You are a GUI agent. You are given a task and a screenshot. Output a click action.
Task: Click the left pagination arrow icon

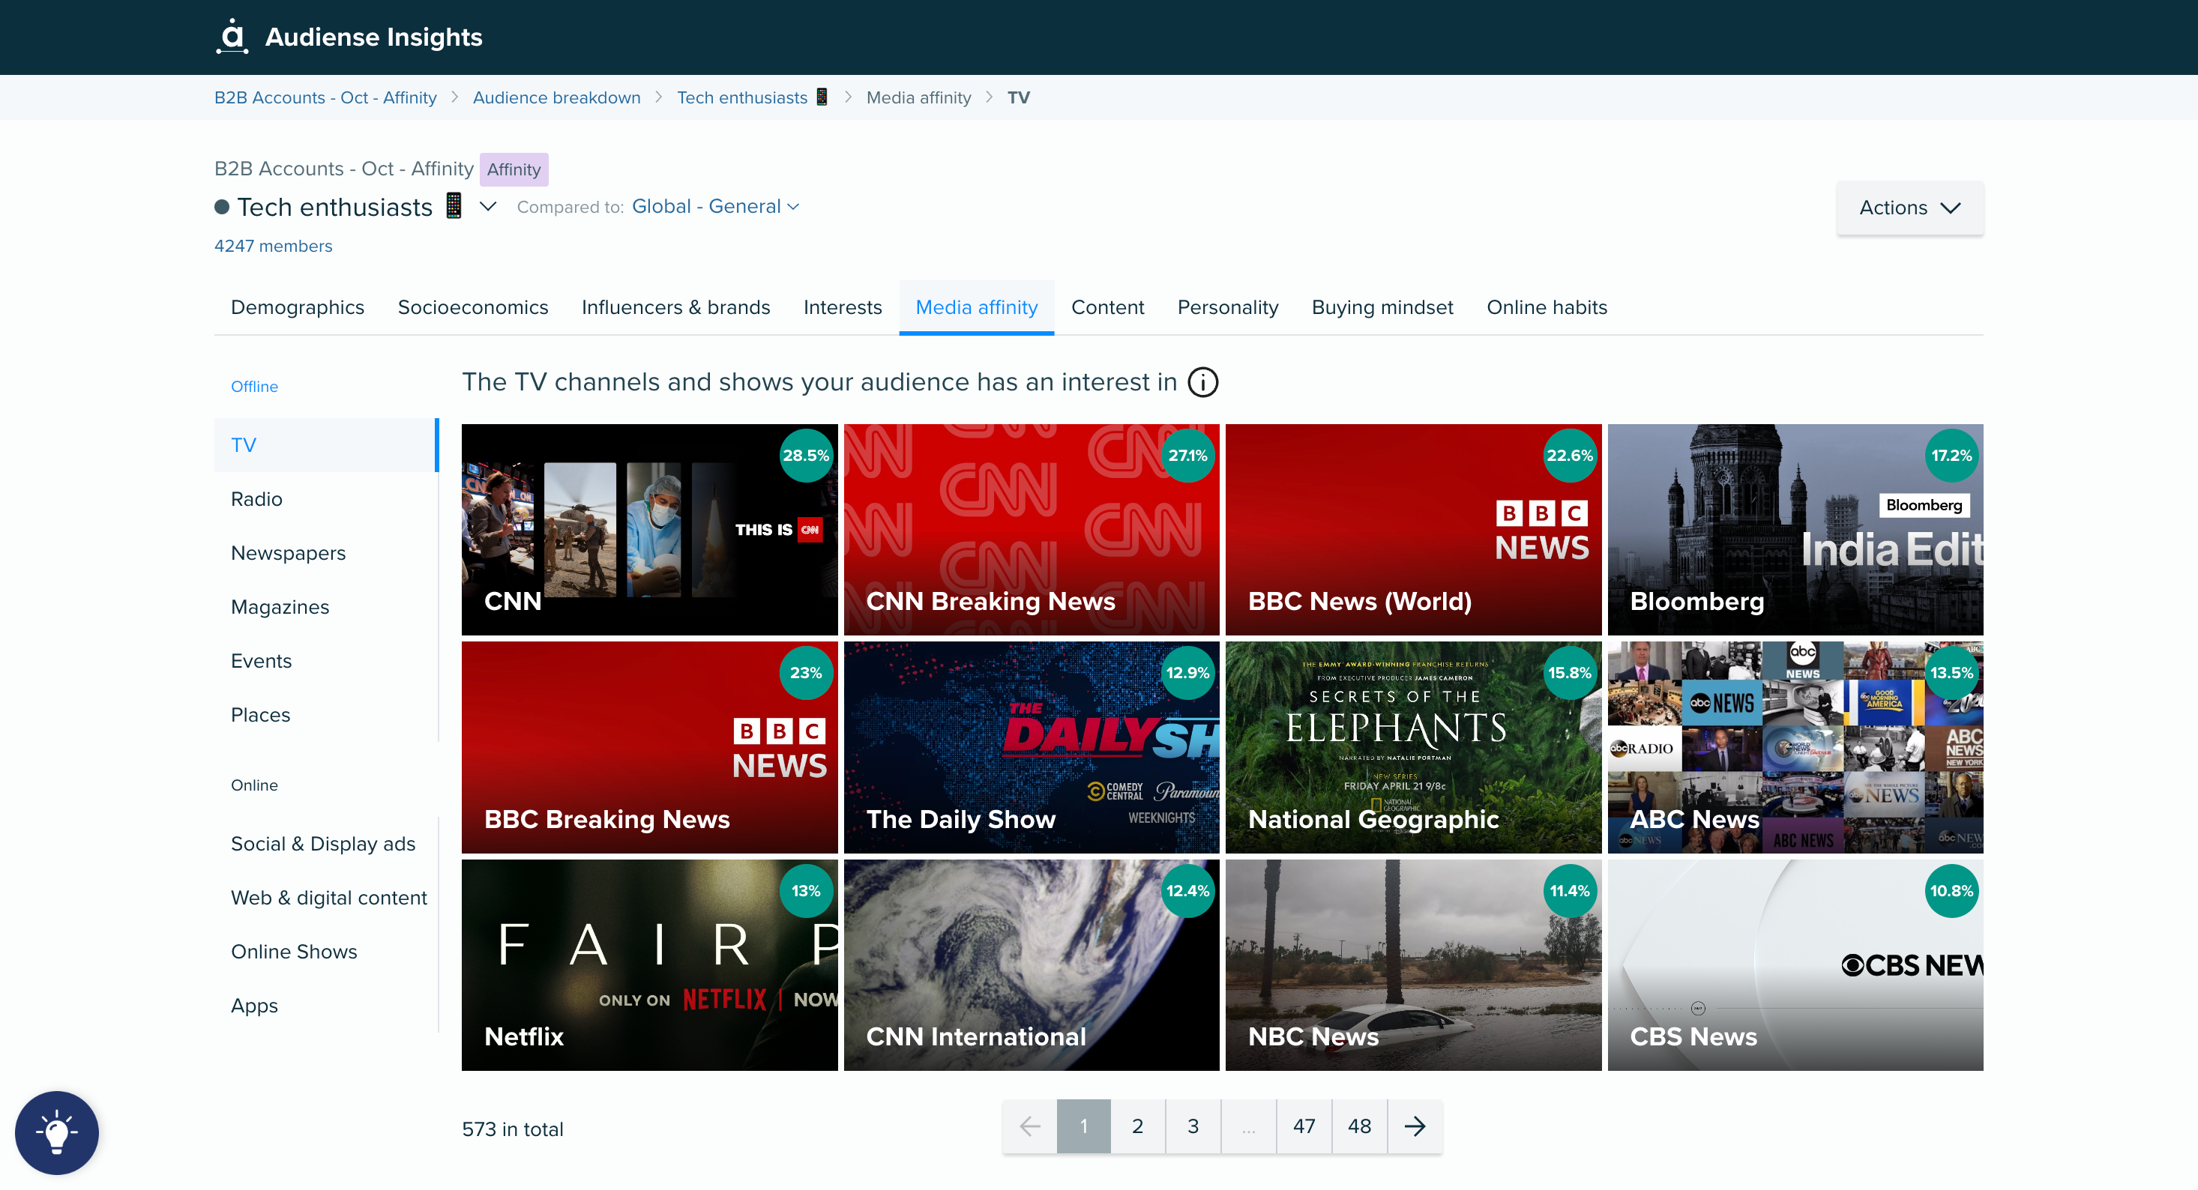click(1030, 1127)
